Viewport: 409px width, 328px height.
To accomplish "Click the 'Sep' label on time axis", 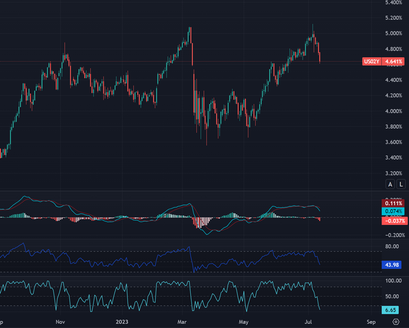I will (371, 322).
